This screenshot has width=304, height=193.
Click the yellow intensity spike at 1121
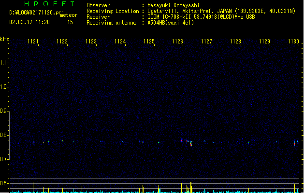click(33, 187)
